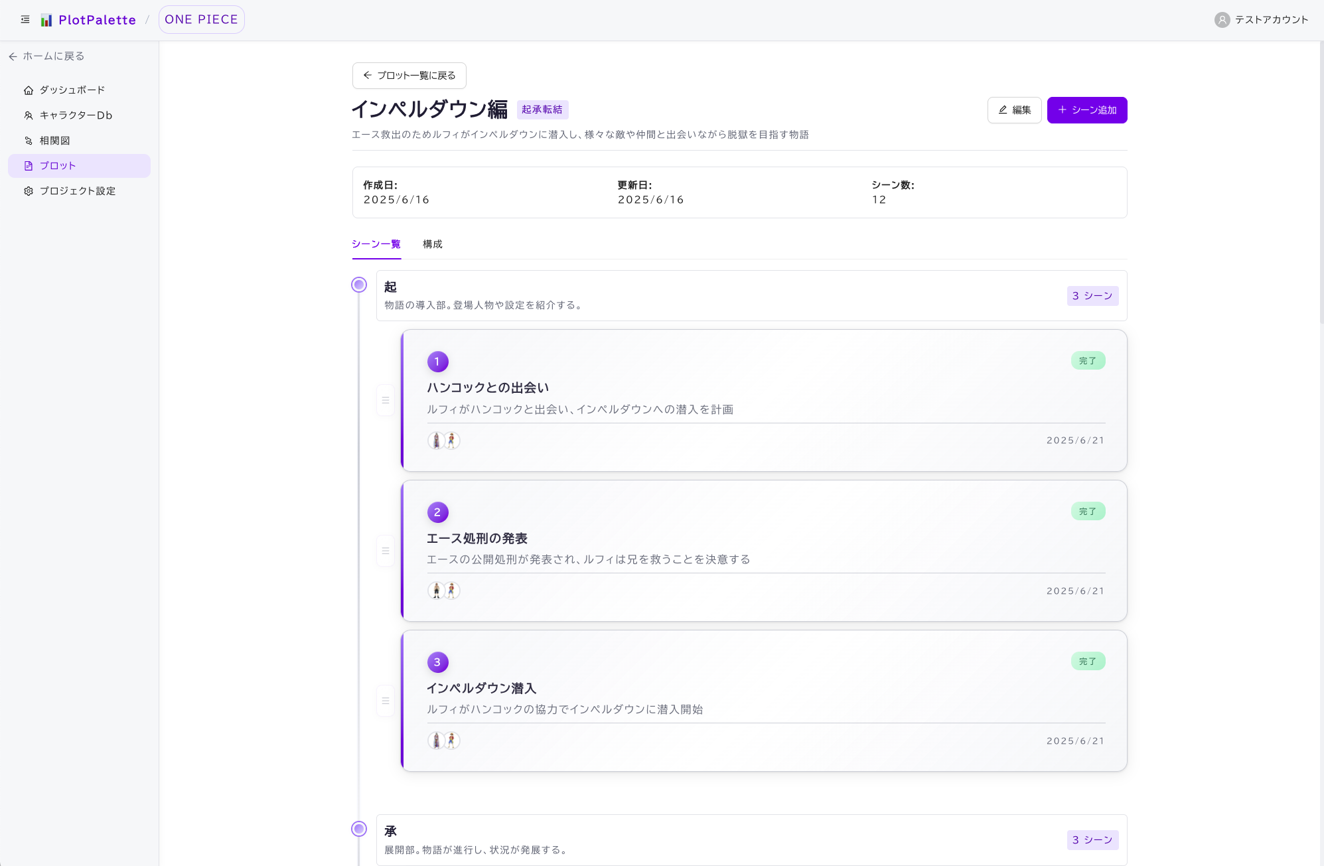Image resolution: width=1324 pixels, height=866 pixels.
Task: Click the gear icon beside プロジェクト設定
Action: 29,191
